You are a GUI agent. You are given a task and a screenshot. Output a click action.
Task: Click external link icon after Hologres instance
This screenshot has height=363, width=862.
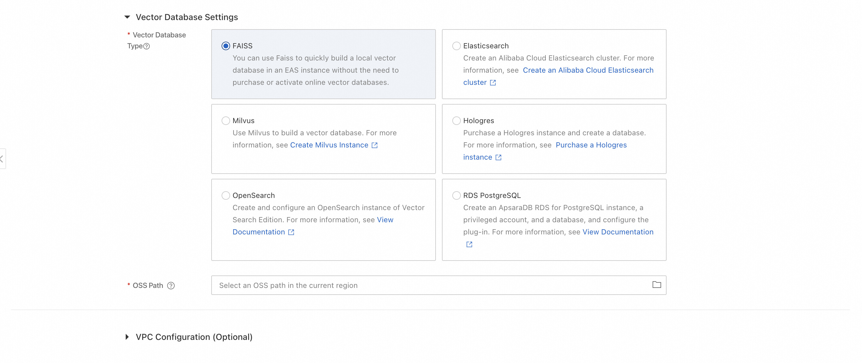(x=498, y=157)
